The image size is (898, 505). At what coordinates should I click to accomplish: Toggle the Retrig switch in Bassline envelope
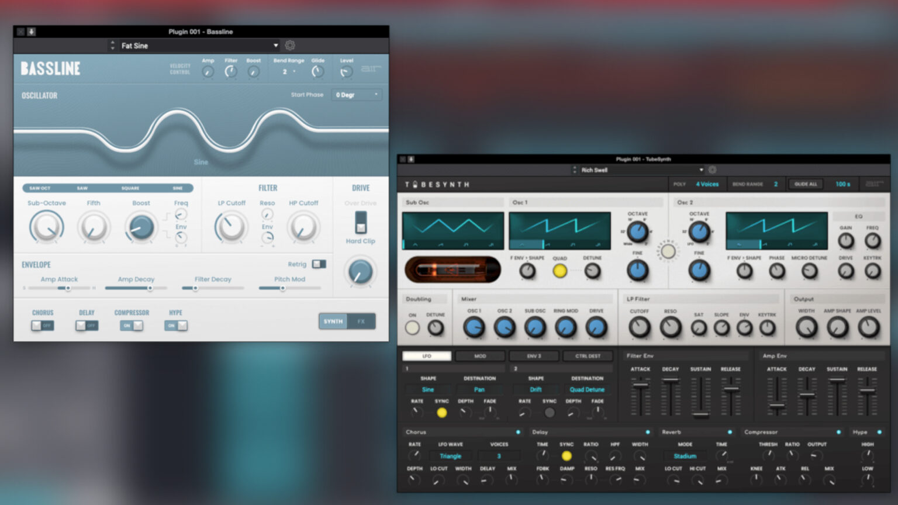(x=320, y=264)
